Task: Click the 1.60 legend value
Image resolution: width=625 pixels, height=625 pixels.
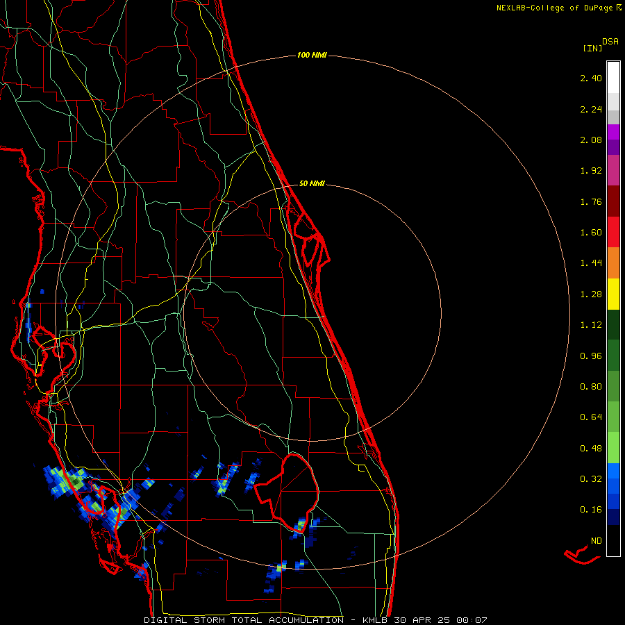Action: [x=591, y=233]
